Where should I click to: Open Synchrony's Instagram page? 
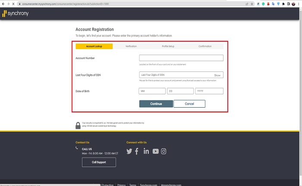[164, 151]
